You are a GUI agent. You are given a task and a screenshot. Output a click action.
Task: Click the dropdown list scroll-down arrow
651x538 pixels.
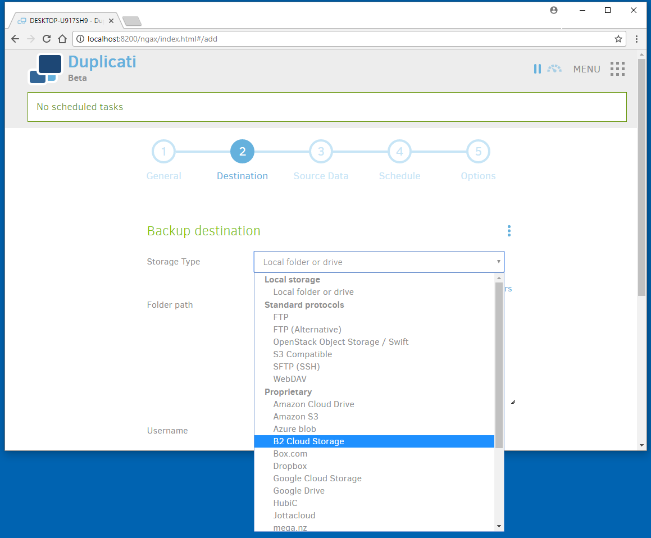[499, 526]
